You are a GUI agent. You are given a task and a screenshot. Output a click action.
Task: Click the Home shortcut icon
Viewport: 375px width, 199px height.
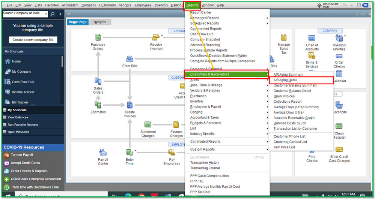point(8,61)
